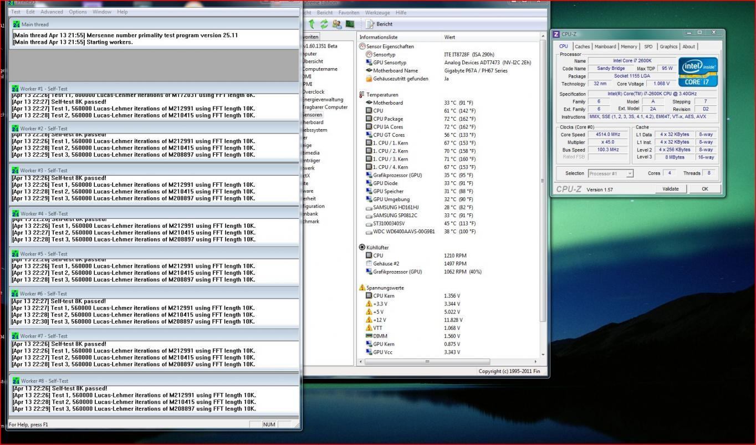Open the Bericht report button in Everest toolbar
756x445 pixels.
(x=380, y=24)
